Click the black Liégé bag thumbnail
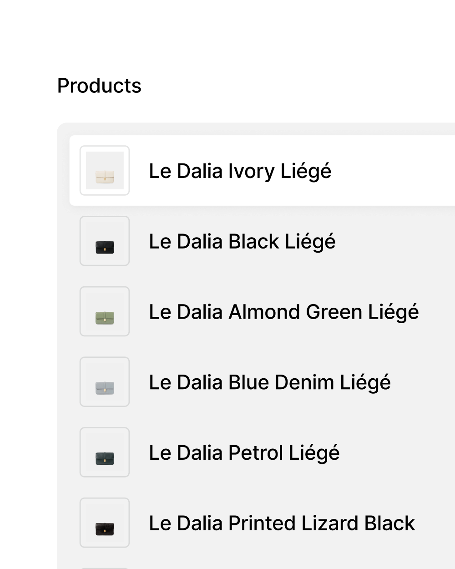The width and height of the screenshot is (455, 569). pyautogui.click(x=105, y=241)
